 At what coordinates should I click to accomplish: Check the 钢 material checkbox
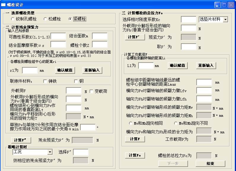[76, 81]
